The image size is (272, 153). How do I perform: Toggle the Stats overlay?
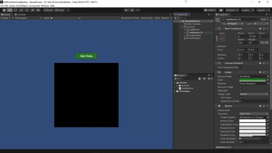tap(157, 18)
